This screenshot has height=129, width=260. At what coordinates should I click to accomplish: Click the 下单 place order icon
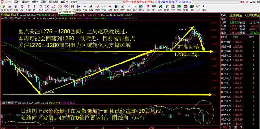coord(16,7)
